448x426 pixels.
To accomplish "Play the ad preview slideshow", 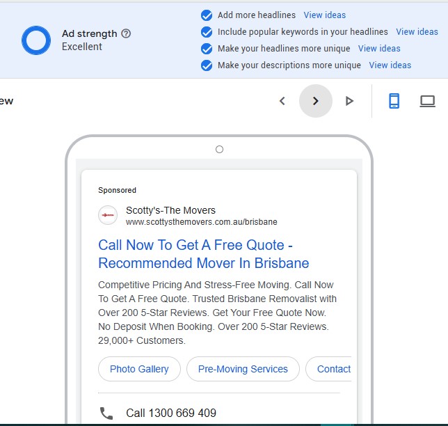I will [349, 101].
